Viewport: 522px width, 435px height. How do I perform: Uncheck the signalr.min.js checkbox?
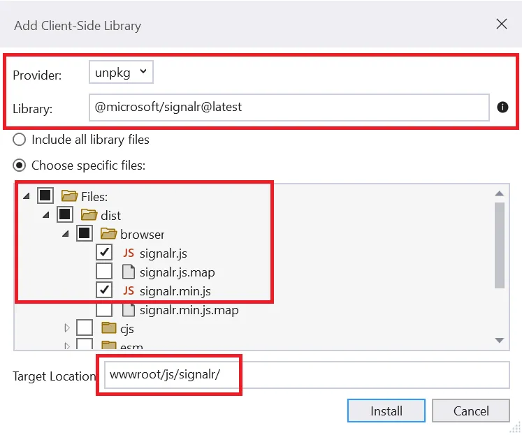pos(104,290)
